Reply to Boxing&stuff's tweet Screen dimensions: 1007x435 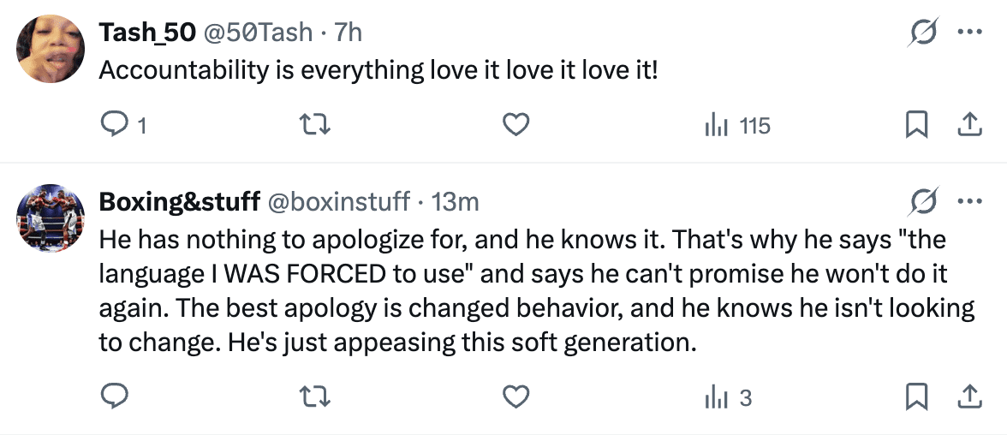[x=115, y=396]
